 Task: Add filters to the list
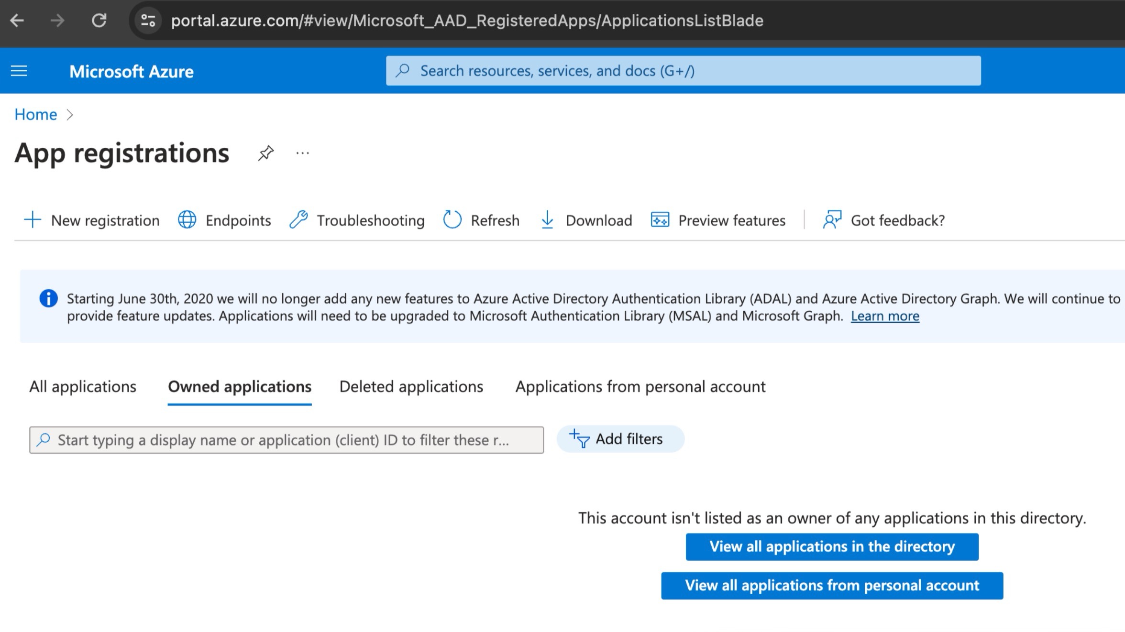point(620,439)
